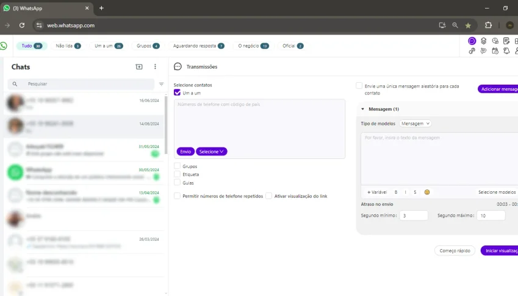
Task: Select the Oficial filter tab
Action: click(293, 46)
